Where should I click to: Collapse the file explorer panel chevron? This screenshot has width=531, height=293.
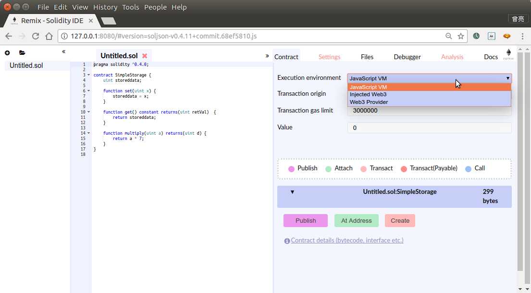pos(63,51)
